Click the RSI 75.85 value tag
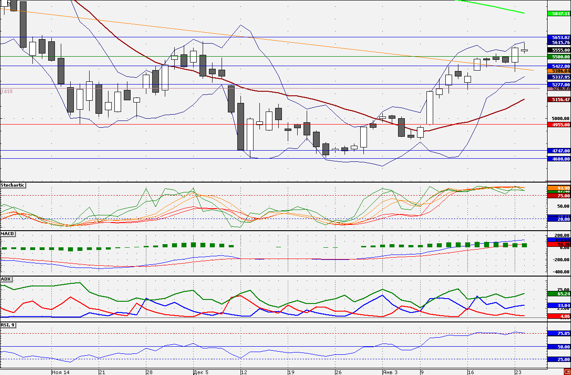 coord(558,334)
